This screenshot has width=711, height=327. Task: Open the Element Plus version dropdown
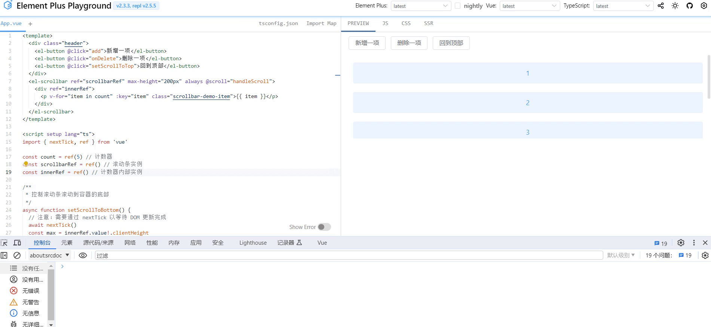[x=421, y=6]
